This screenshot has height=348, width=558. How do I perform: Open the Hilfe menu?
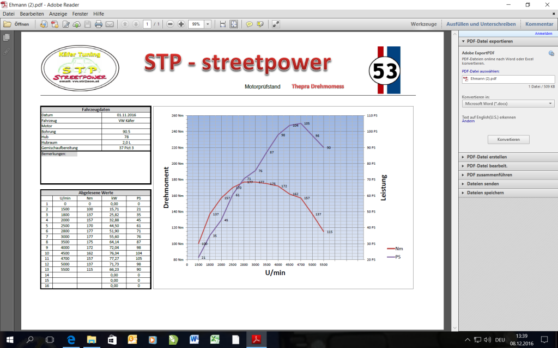point(99,14)
